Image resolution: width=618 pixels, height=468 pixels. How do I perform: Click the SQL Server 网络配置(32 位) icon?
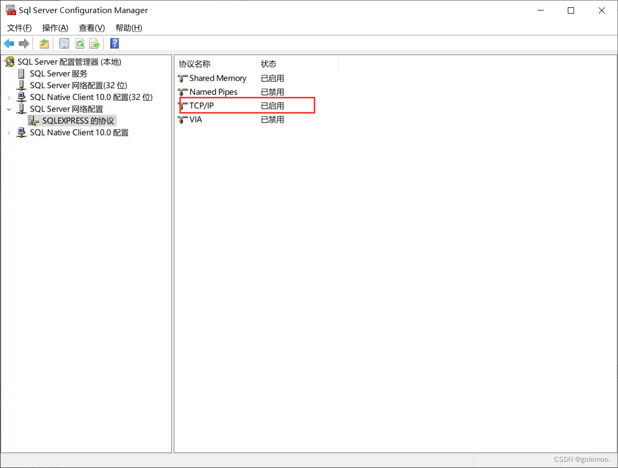pyautogui.click(x=21, y=85)
